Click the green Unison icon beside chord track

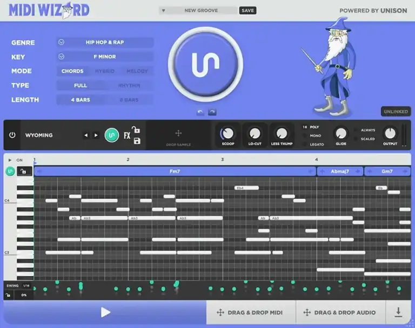(x=10, y=171)
